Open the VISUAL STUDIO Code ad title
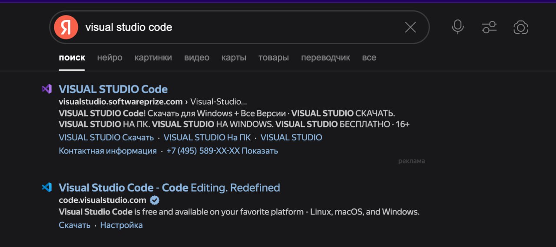Viewport: 556px width, 247px height. coord(113,89)
